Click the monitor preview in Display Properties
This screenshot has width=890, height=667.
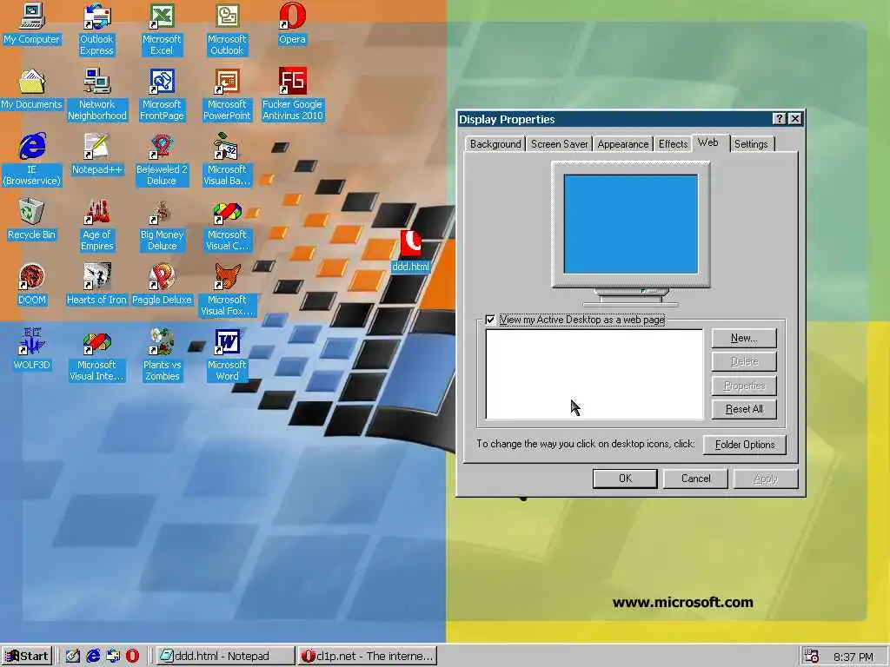pos(631,224)
